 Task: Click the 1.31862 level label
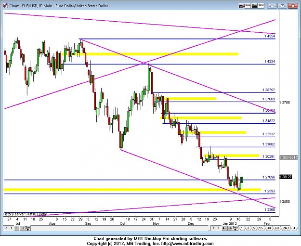(x=269, y=144)
